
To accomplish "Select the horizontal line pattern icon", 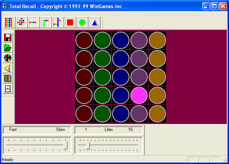I will (34, 22).
